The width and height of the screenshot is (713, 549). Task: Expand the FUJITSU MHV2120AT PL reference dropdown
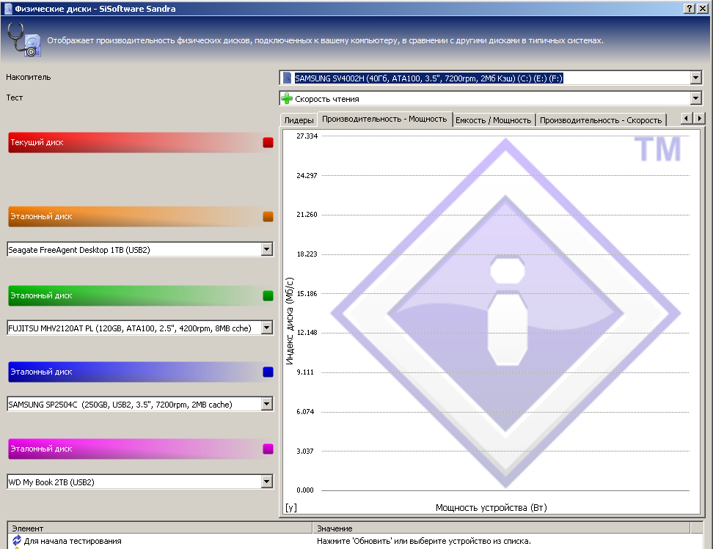point(266,328)
